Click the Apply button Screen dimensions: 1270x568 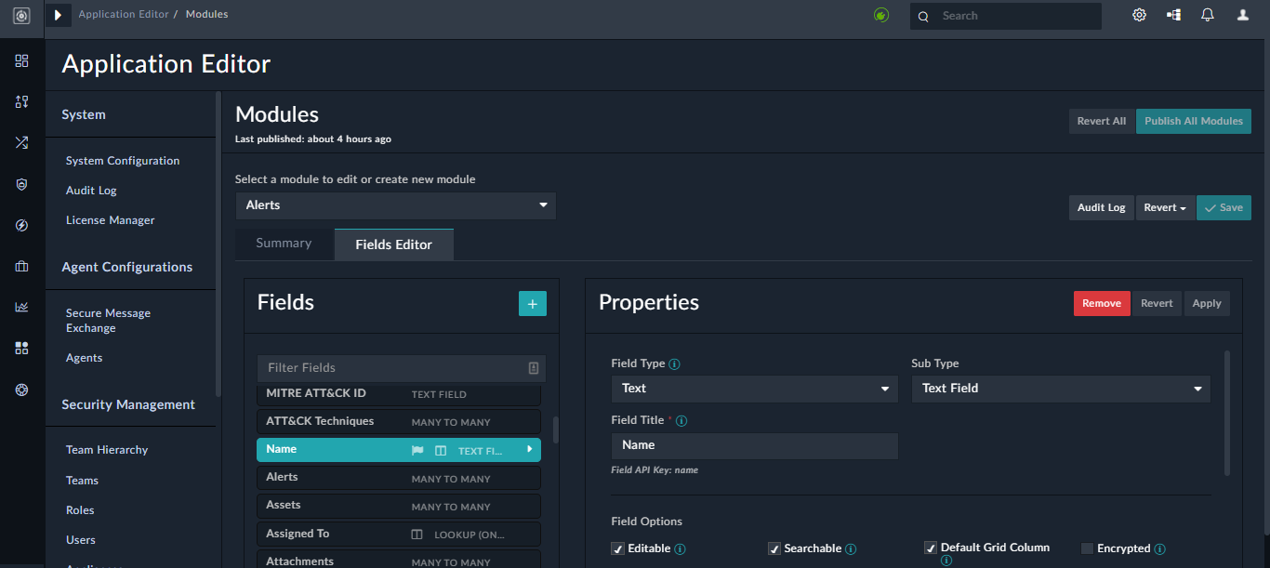click(x=1207, y=303)
